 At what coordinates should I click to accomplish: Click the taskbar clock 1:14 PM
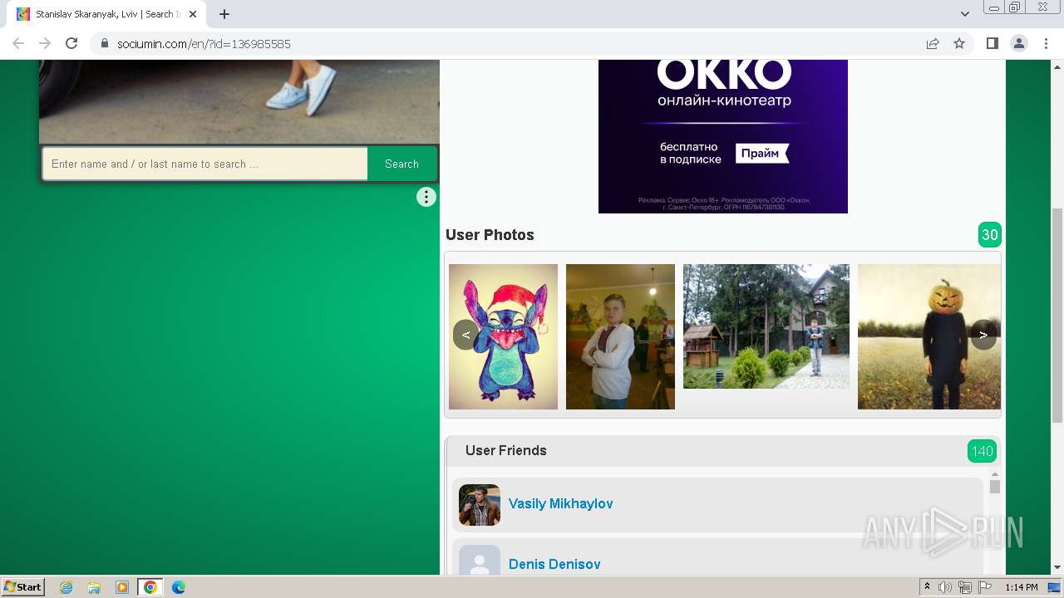[x=1021, y=587]
